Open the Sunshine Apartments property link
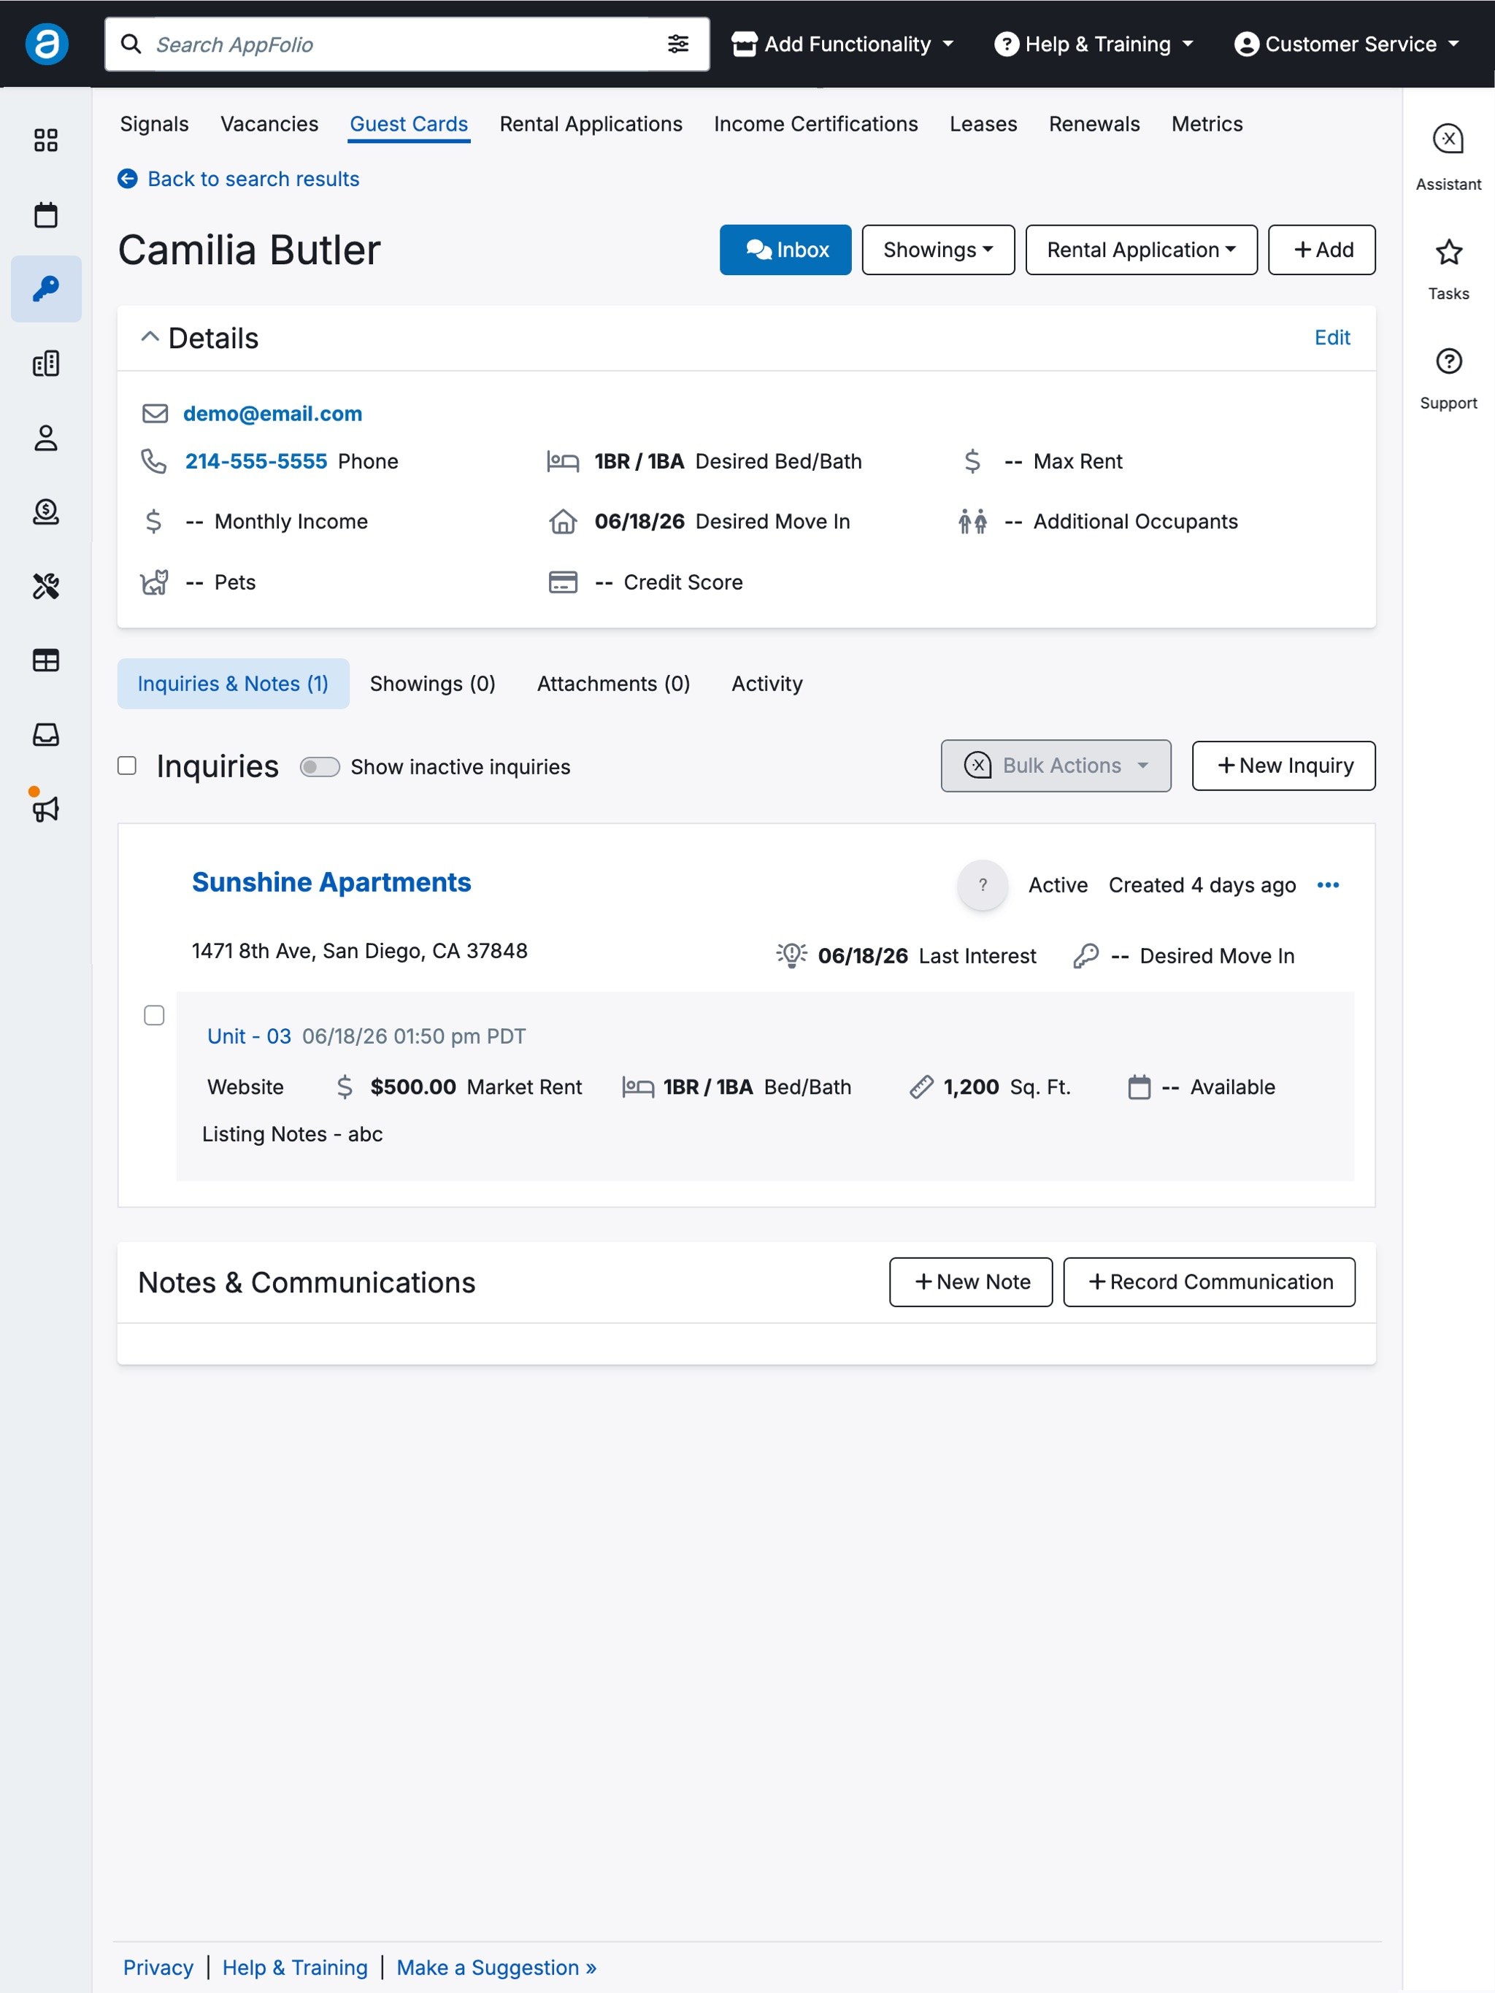The height and width of the screenshot is (1993, 1495). tap(331, 882)
